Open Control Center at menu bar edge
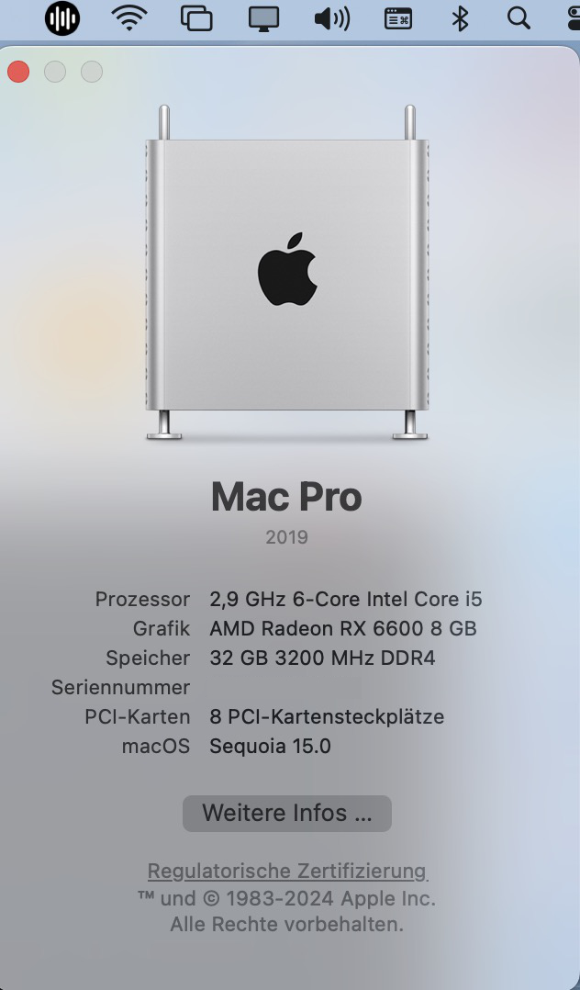 (574, 18)
